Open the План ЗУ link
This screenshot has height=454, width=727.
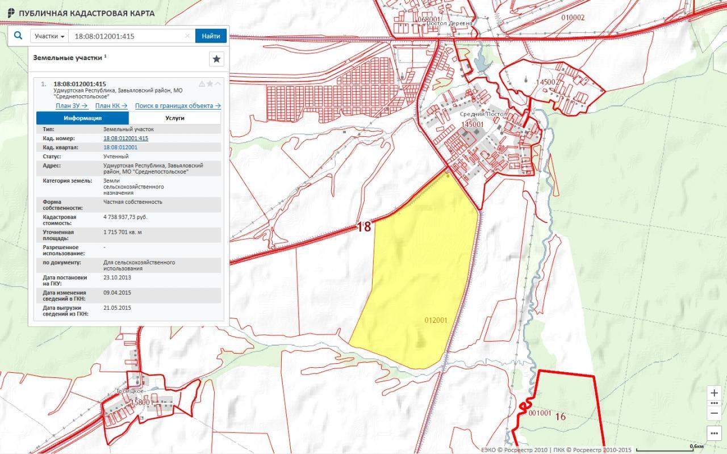coord(72,106)
